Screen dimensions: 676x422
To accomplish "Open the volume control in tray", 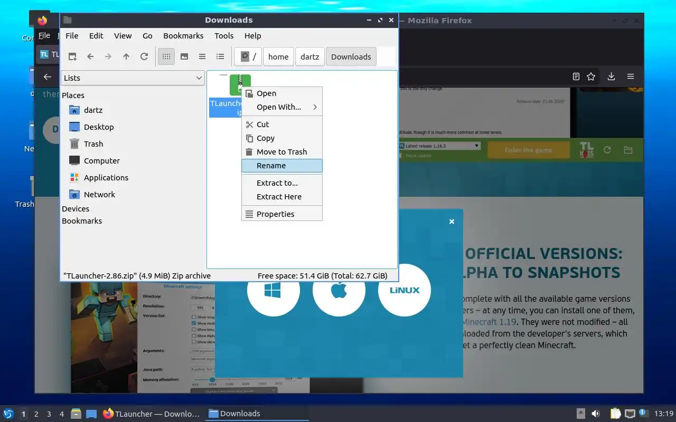I will pyautogui.click(x=596, y=414).
